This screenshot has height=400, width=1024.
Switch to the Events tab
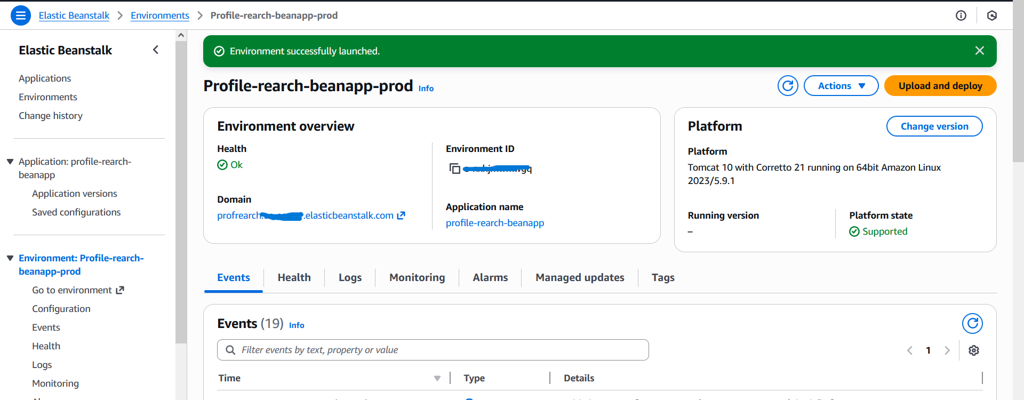pos(234,277)
